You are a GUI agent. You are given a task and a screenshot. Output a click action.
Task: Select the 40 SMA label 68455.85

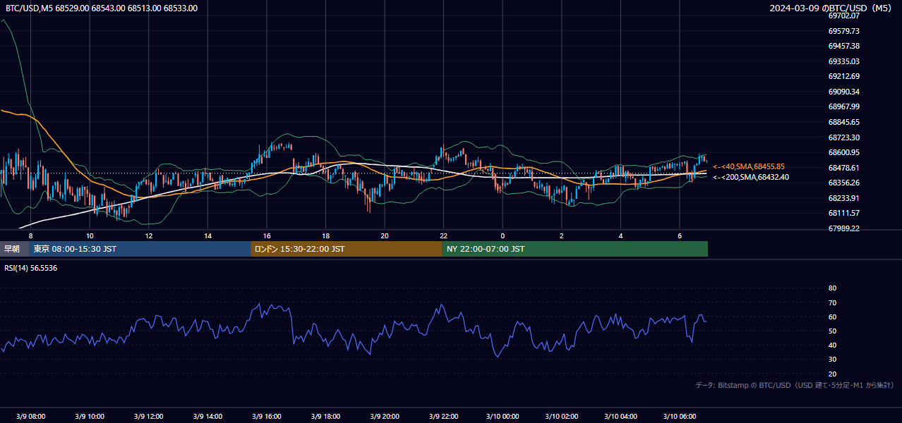click(749, 166)
